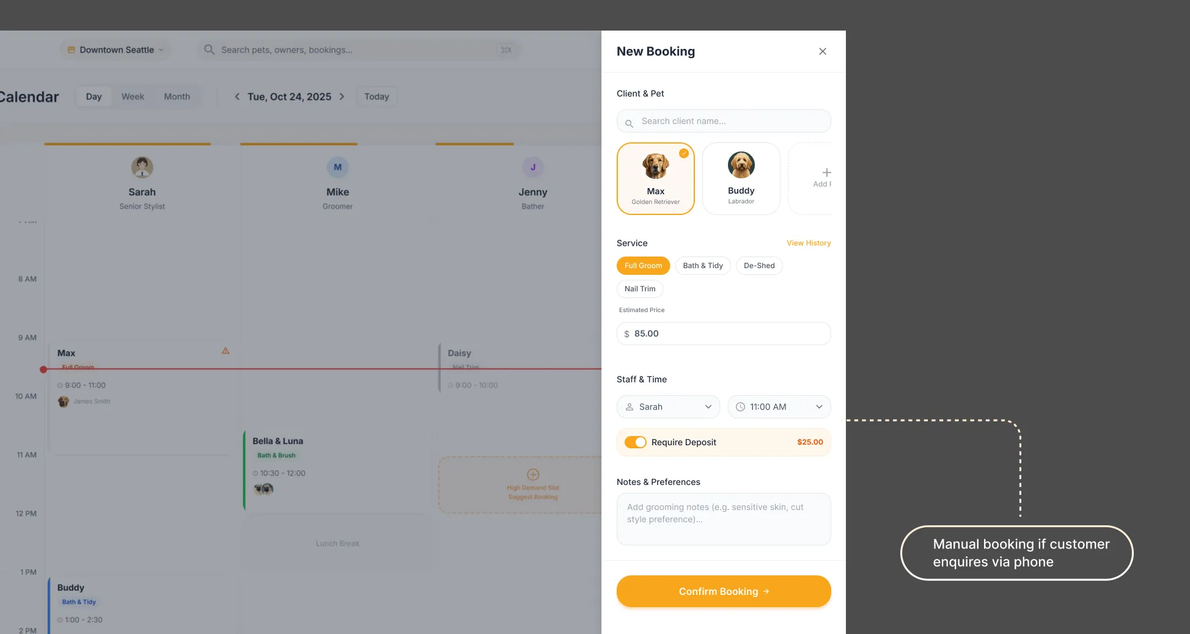The width and height of the screenshot is (1190, 634).
Task: Click the calendar icon beside Downtown Seattle
Action: 72,49
